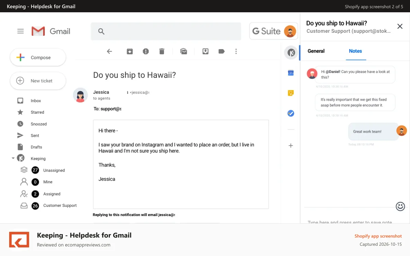410x256 pixels.
Task: Click the note input field
Action: tap(350, 222)
